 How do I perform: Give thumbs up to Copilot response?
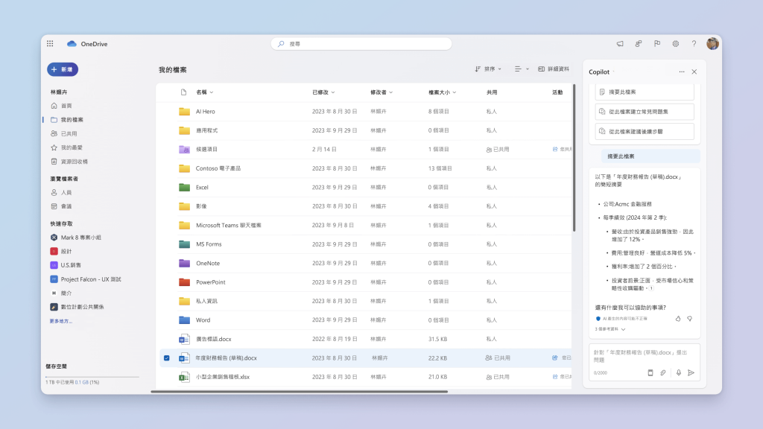[678, 319]
